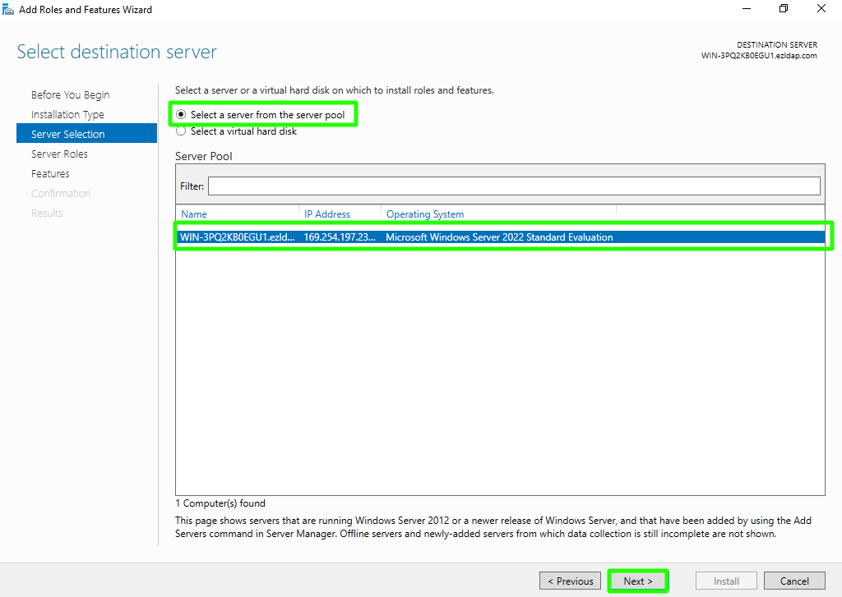The height and width of the screenshot is (597, 842).
Task: Click the wizard icon in the title bar
Action: (8, 9)
